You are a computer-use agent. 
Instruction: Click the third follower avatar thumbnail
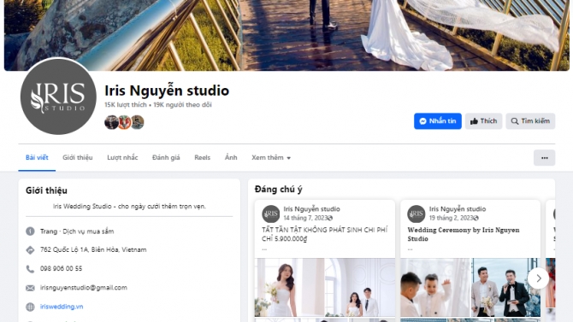point(138,122)
